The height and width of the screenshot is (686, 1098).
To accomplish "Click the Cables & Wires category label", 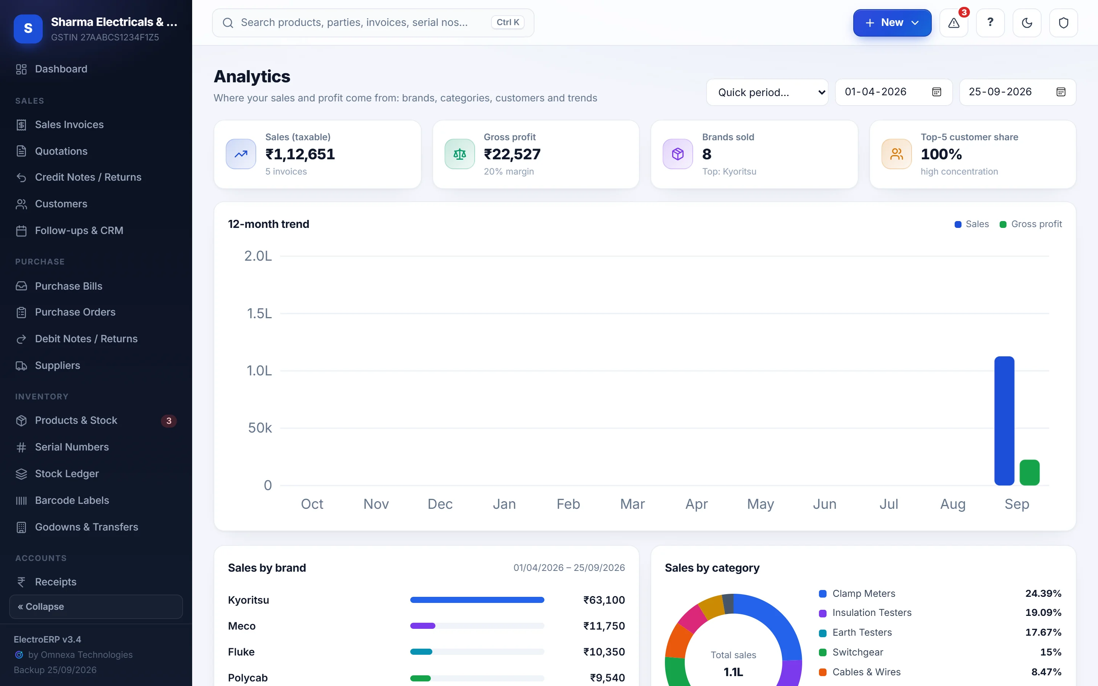I will pos(866,672).
